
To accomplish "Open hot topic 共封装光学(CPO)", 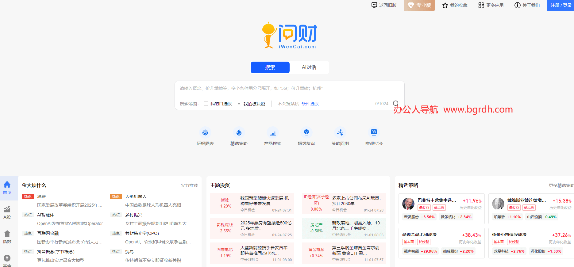I will pos(142,233).
